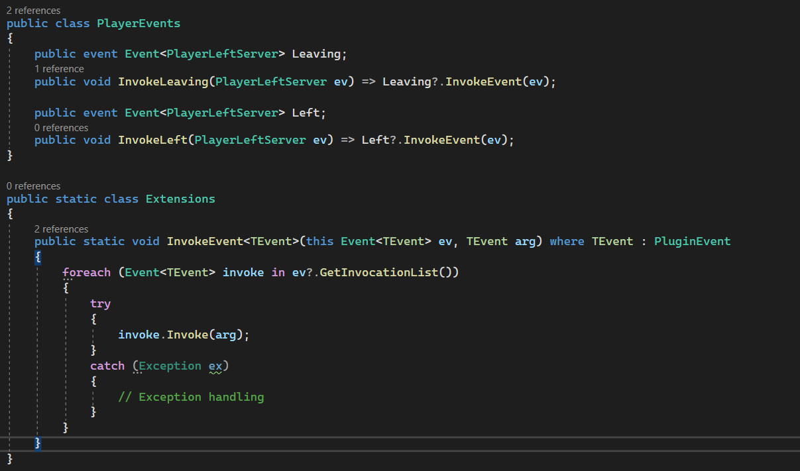
Task: Click the highlighted closing brace of InvokeEvent
Action: pos(38,443)
